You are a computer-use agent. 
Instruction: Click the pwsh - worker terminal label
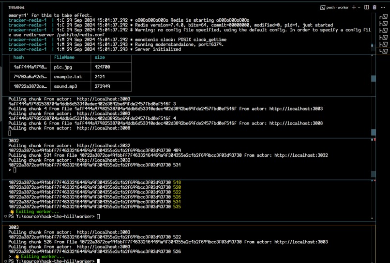pyautogui.click(x=337, y=7)
